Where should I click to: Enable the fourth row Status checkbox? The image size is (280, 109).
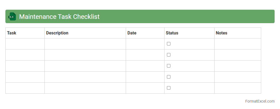(169, 77)
